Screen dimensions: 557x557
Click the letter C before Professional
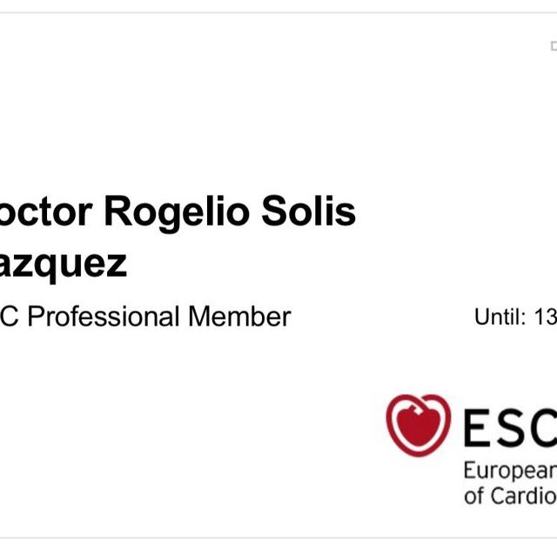[10, 317]
